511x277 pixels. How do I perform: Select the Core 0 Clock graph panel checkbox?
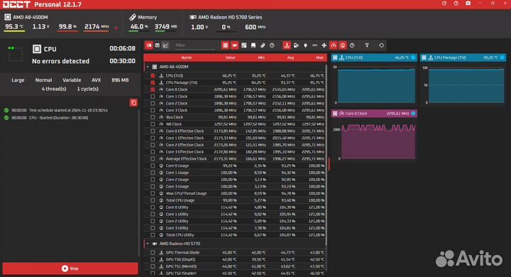(335, 113)
